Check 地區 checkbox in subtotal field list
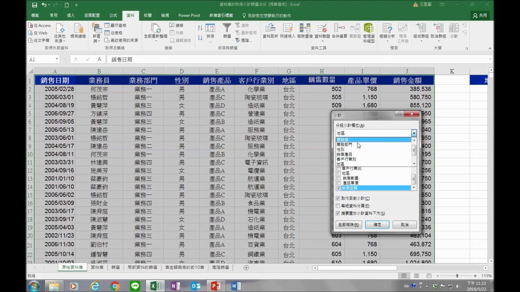The image size is (520, 292). 339,173
